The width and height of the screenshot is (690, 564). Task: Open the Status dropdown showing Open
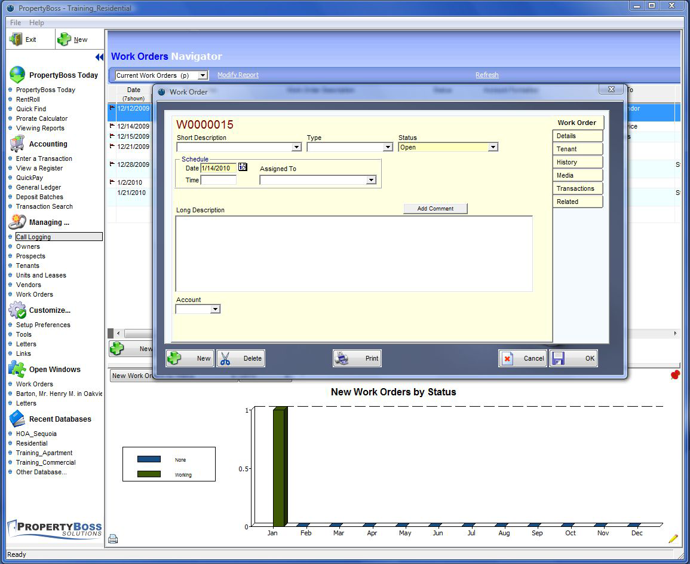(x=493, y=147)
